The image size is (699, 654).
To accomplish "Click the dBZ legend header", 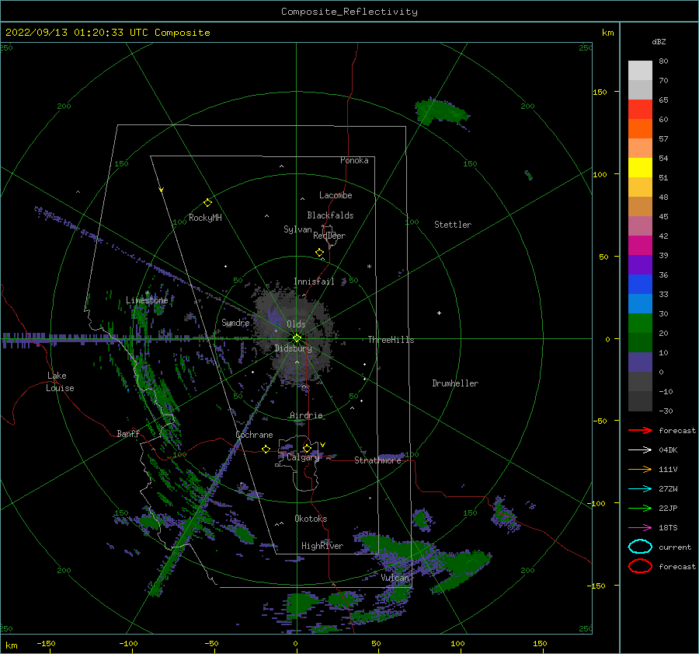I will (x=659, y=41).
